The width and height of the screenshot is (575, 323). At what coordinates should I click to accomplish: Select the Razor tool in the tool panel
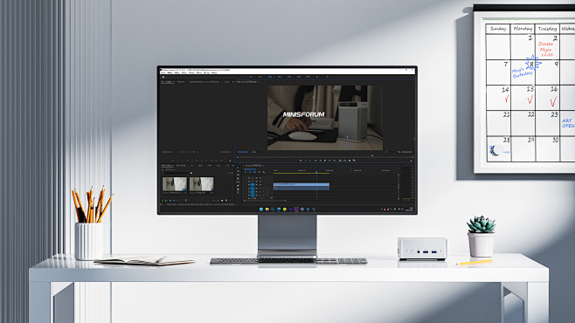[238, 178]
